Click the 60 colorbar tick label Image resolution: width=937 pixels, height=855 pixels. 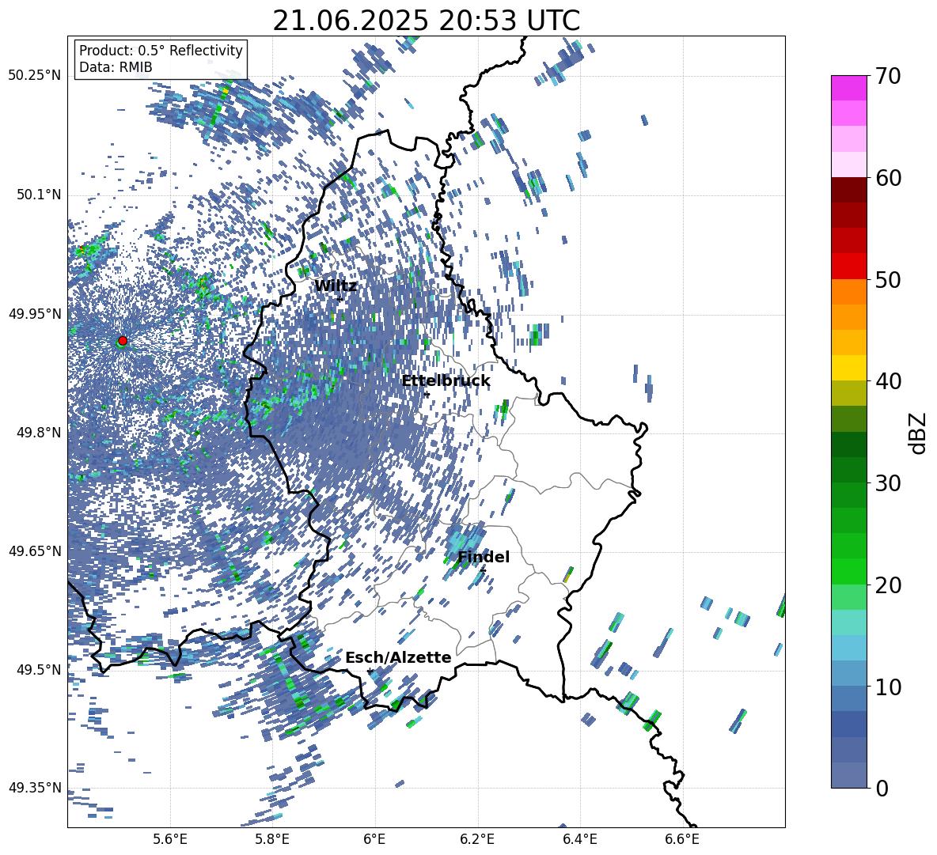click(x=888, y=178)
